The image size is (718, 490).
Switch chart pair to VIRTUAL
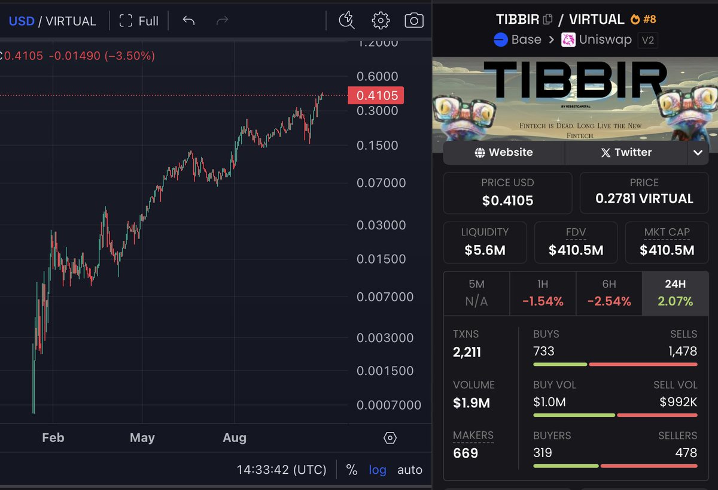click(x=71, y=21)
